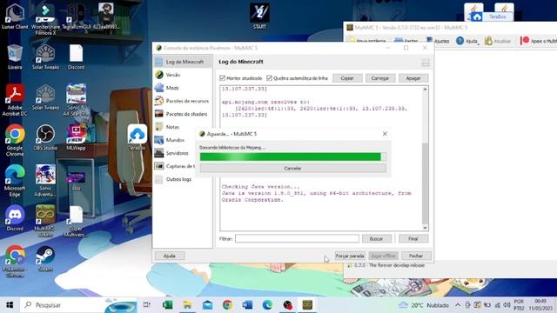This screenshot has height=313, width=557.
Task: Click the Buscar button
Action: 377,239
